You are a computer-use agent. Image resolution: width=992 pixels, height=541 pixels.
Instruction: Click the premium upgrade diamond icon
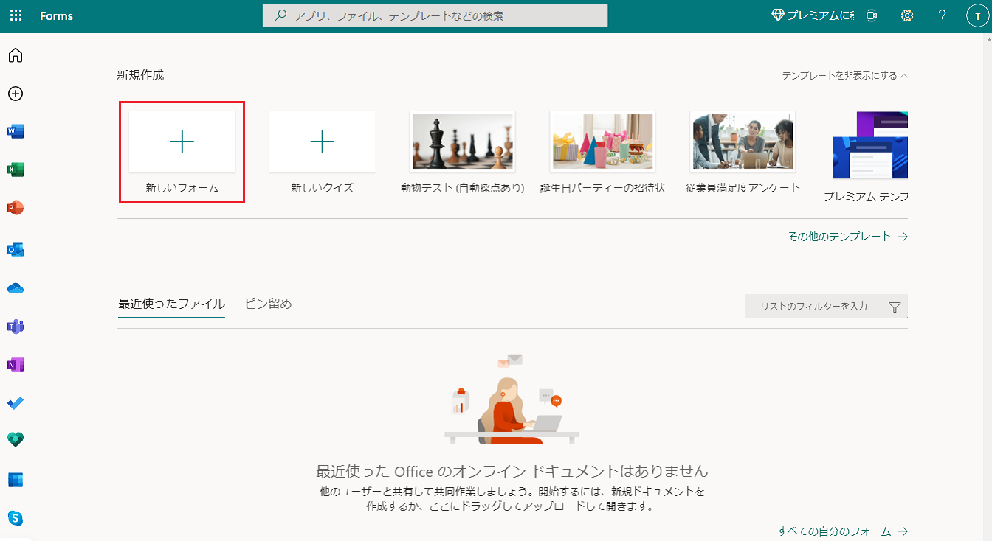(x=777, y=14)
